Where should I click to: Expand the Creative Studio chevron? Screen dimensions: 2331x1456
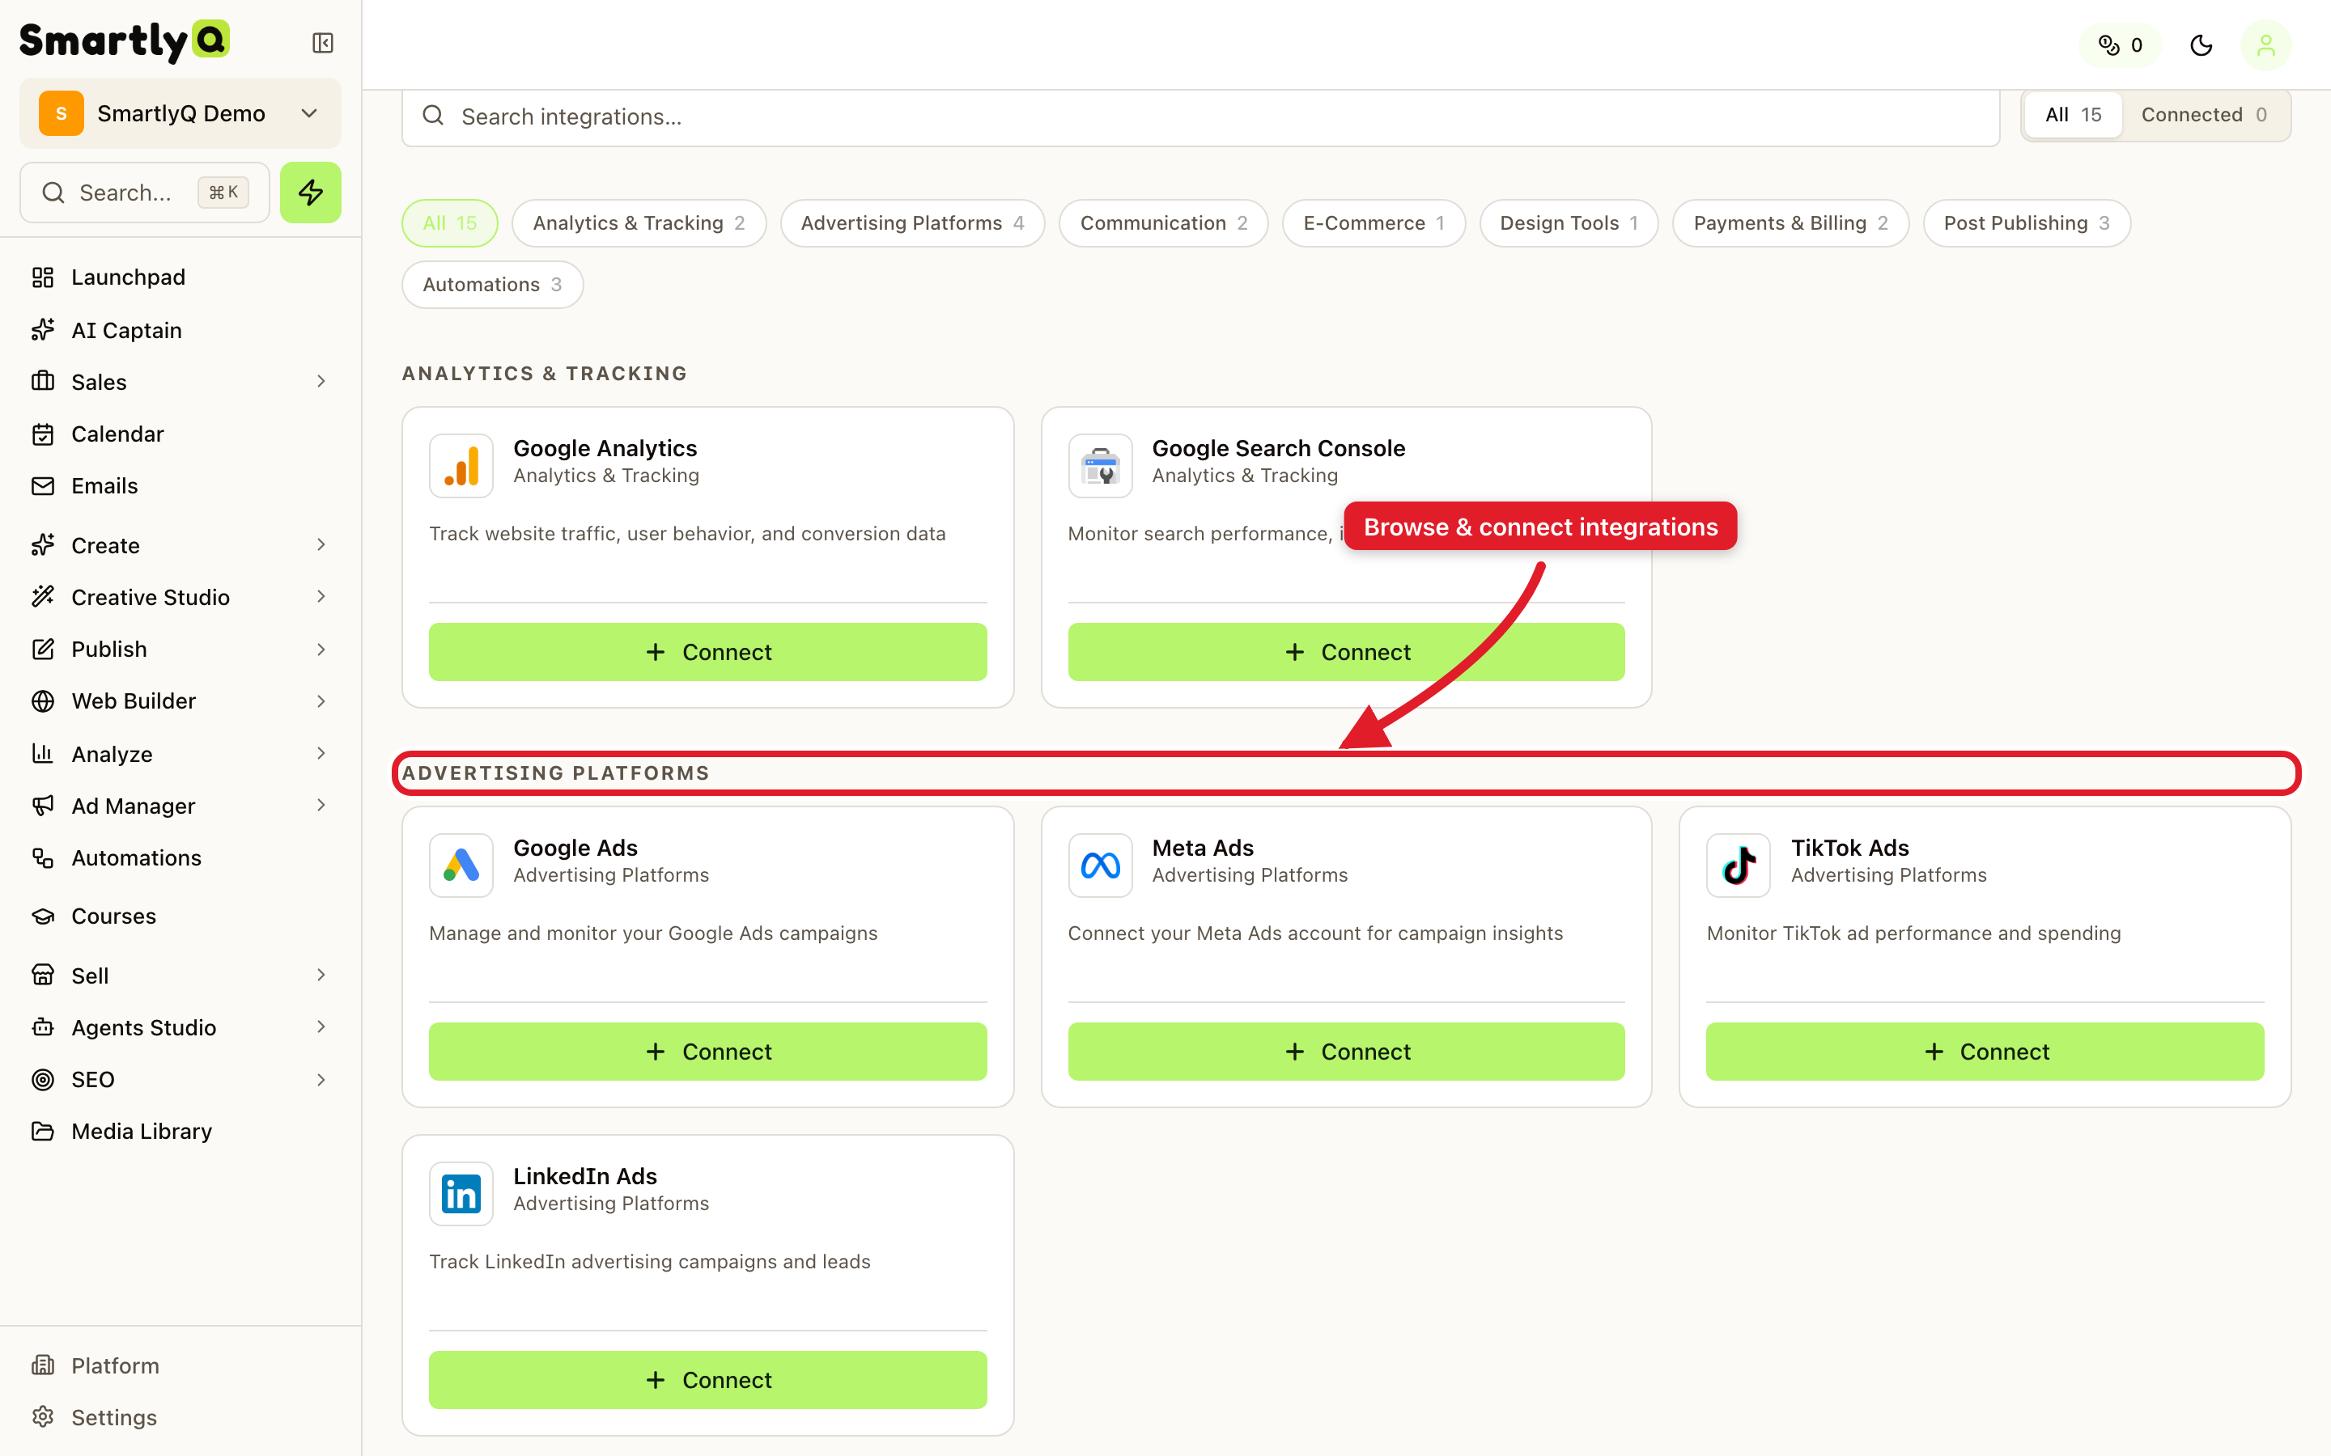321,597
